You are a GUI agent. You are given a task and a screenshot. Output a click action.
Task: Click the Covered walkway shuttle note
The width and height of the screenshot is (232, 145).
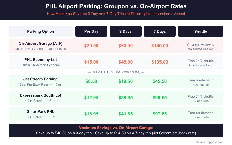(x=200, y=45)
